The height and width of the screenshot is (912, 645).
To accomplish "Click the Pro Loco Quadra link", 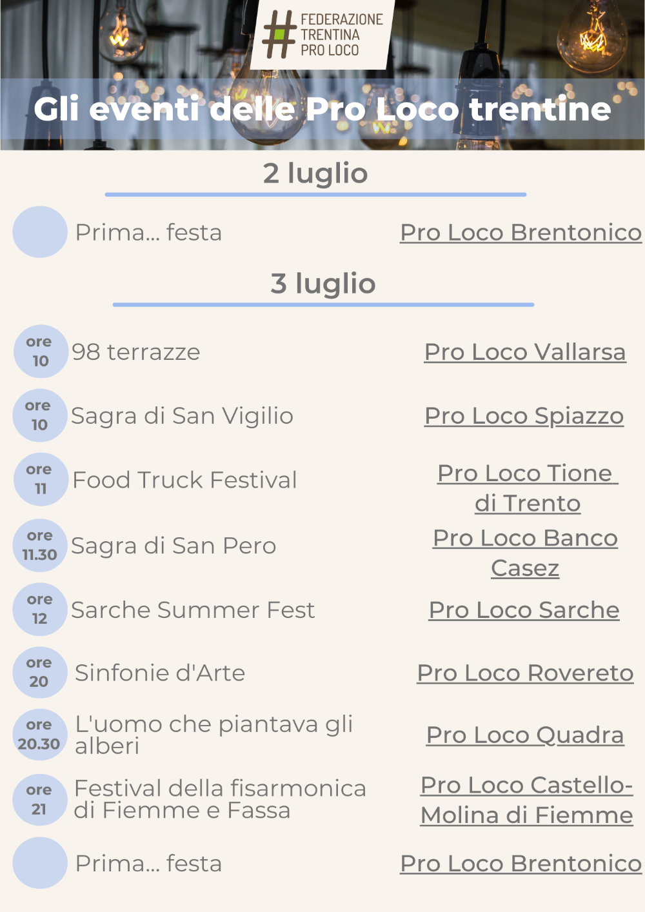I will [525, 735].
